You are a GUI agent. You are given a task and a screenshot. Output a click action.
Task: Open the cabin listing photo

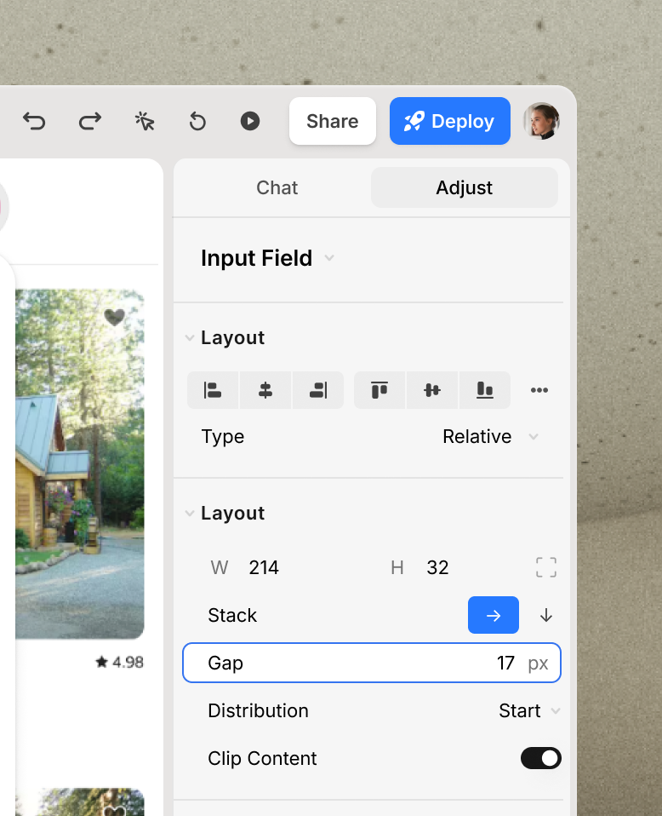pyautogui.click(x=80, y=463)
